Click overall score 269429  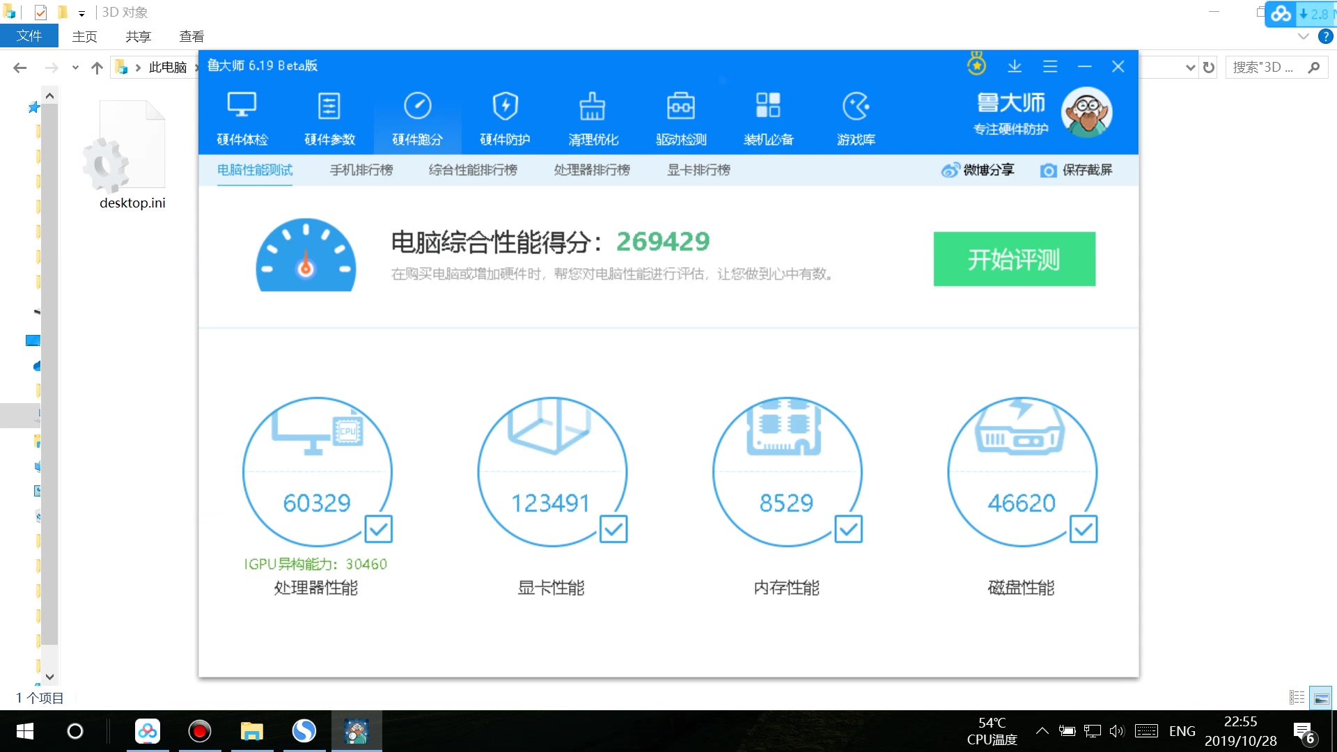[x=663, y=242]
